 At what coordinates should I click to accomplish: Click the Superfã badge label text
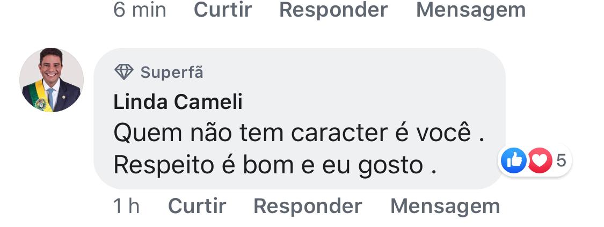pyautogui.click(x=172, y=72)
